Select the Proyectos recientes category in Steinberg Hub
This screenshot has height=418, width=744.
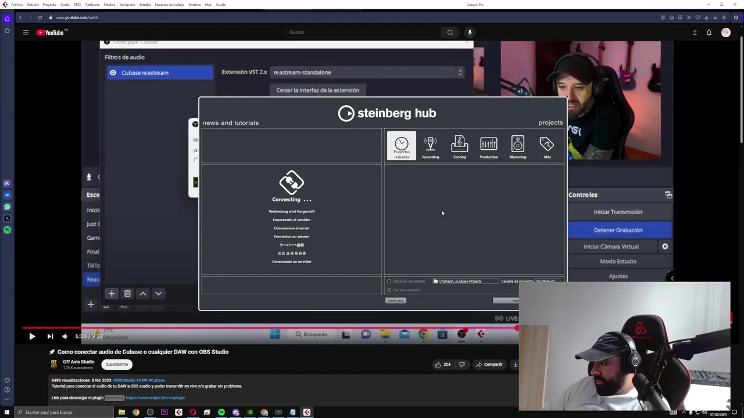click(x=402, y=146)
